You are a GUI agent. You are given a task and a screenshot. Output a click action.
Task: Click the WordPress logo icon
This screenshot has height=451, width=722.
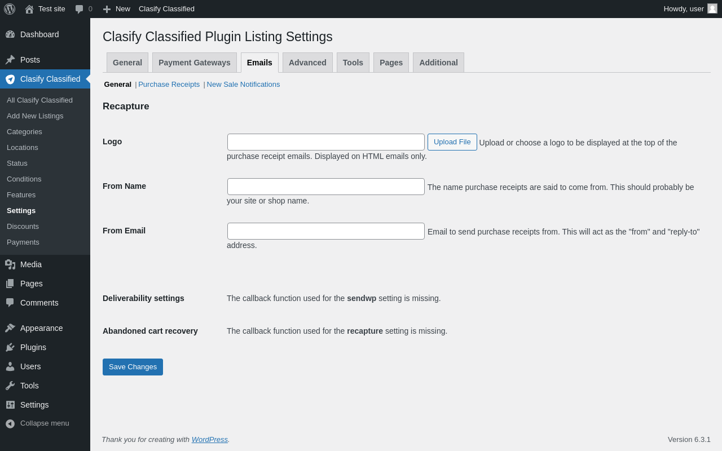10,9
